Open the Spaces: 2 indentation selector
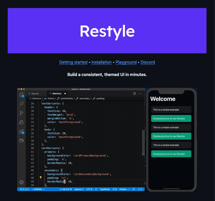Viewport: 215px width, 201px height. click(x=79, y=189)
